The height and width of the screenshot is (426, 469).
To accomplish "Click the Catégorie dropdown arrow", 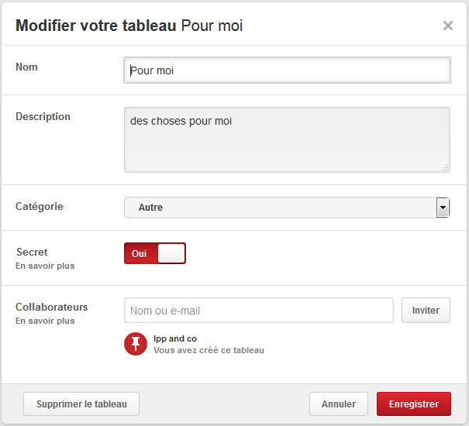I will [x=443, y=208].
